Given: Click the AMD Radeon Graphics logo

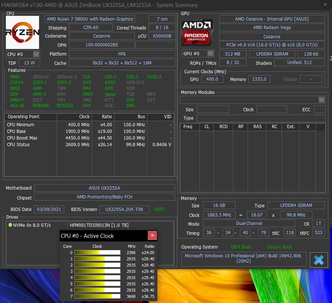Looking at the screenshot, I should pos(197,33).
